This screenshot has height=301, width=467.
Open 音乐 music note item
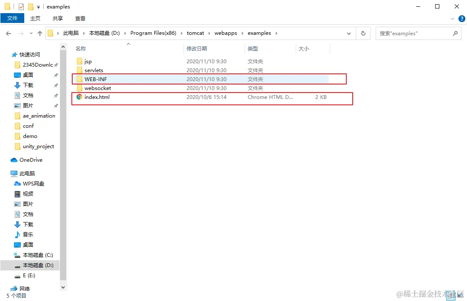28,234
